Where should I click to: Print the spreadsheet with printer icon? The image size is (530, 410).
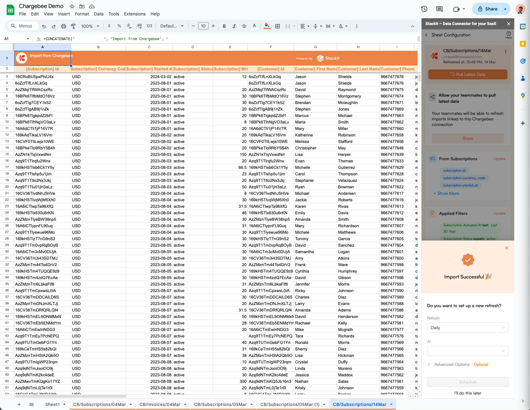(x=64, y=26)
